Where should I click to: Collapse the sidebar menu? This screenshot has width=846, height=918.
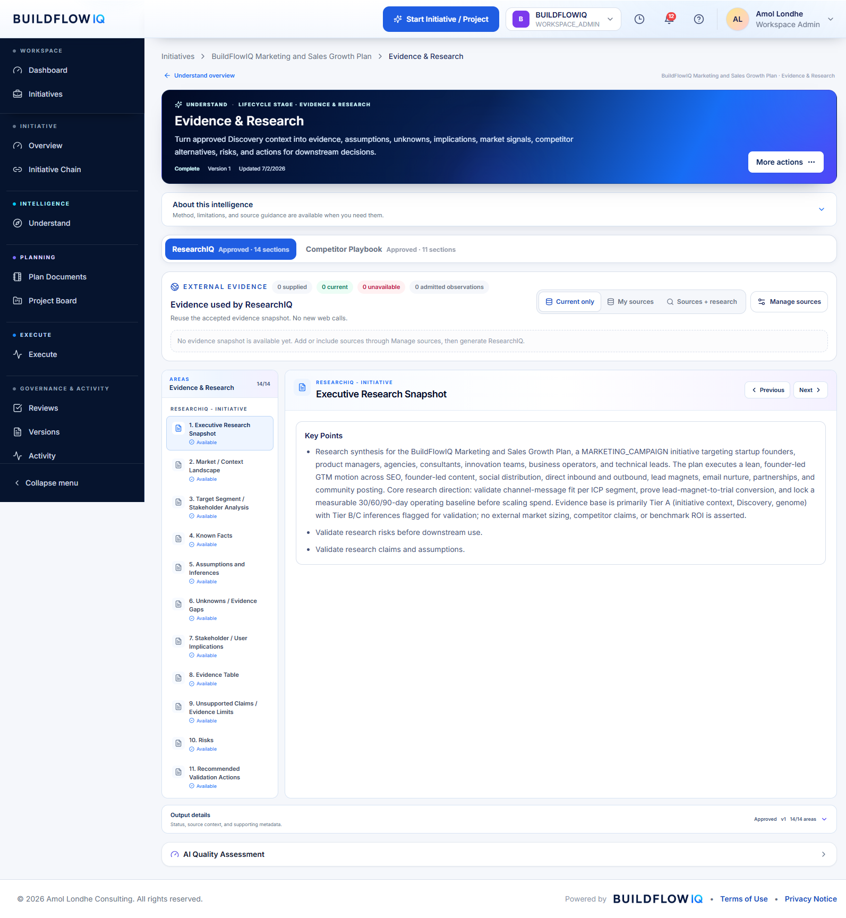coord(46,483)
